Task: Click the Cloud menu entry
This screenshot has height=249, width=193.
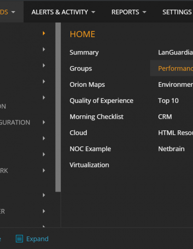Action: tap(78, 133)
